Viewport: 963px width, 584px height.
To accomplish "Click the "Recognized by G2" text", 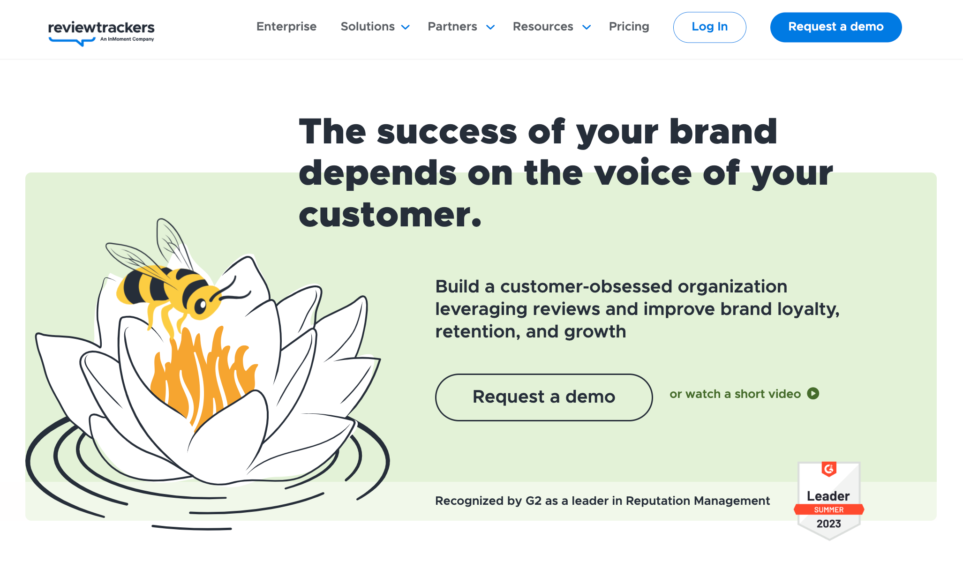I will tap(602, 501).
